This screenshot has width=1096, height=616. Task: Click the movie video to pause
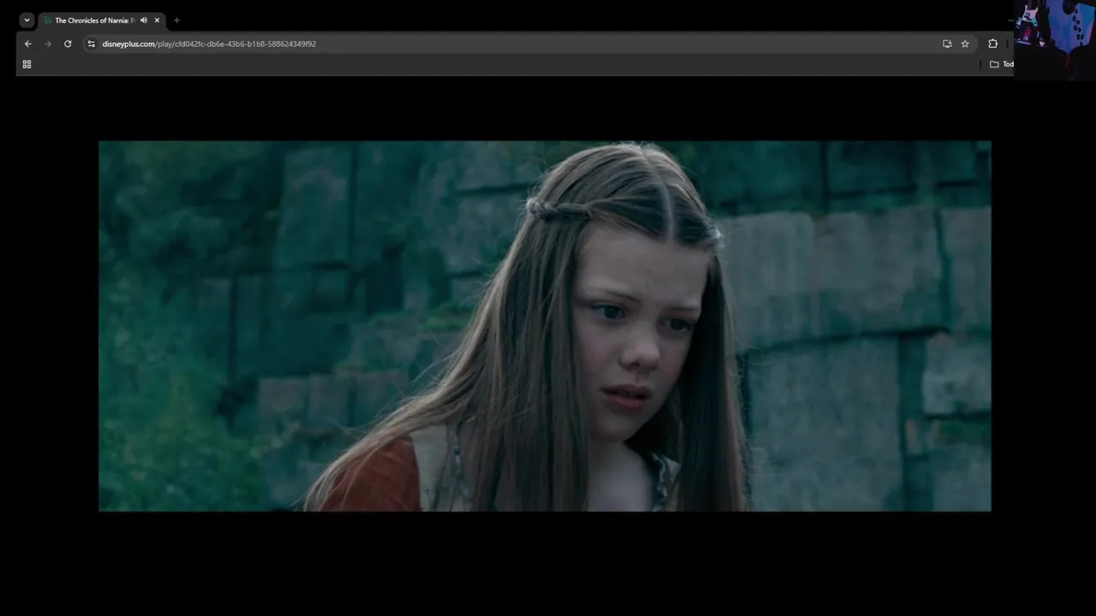tap(545, 326)
